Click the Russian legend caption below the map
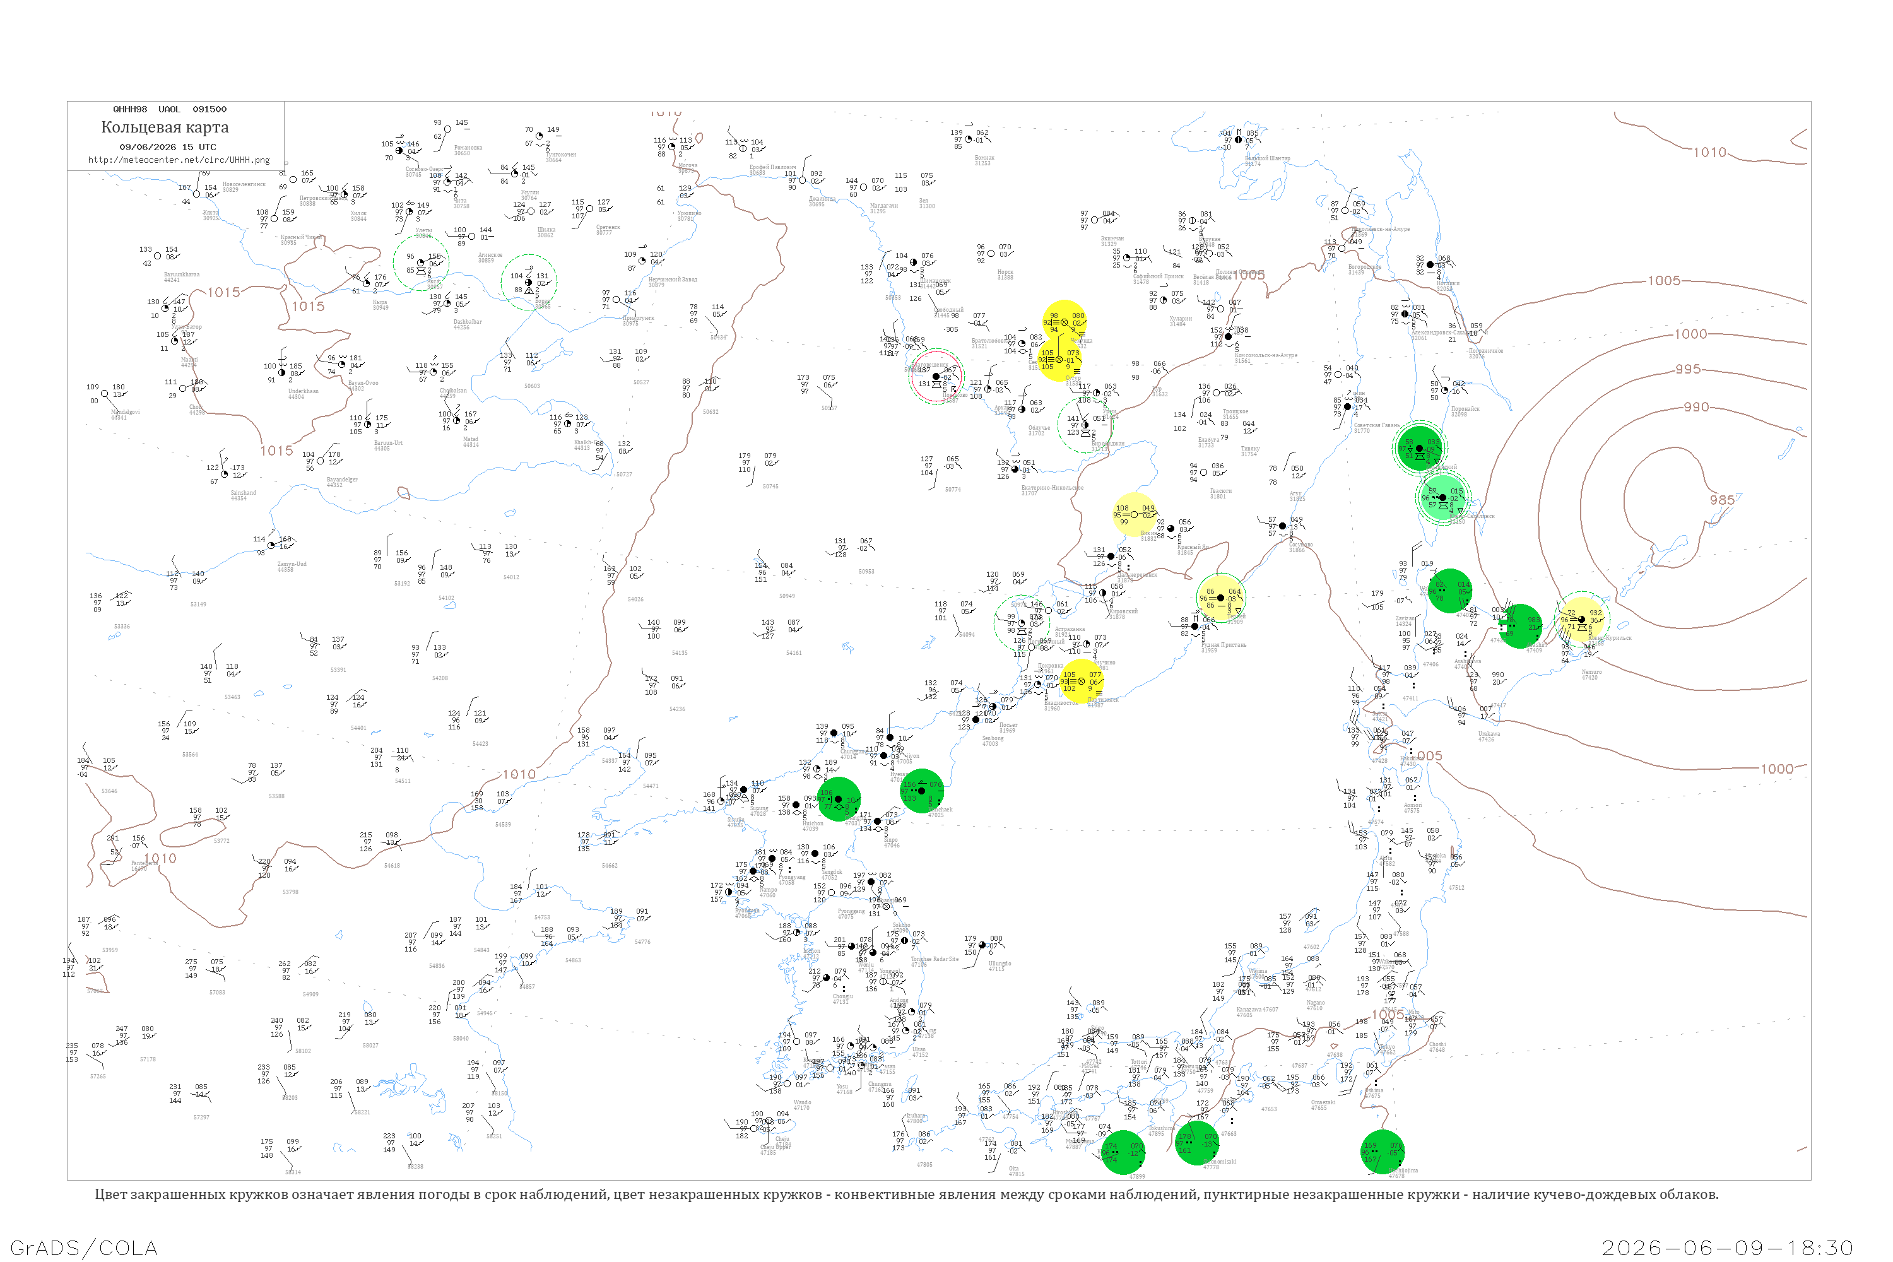The height and width of the screenshot is (1262, 1893). coord(906,1194)
